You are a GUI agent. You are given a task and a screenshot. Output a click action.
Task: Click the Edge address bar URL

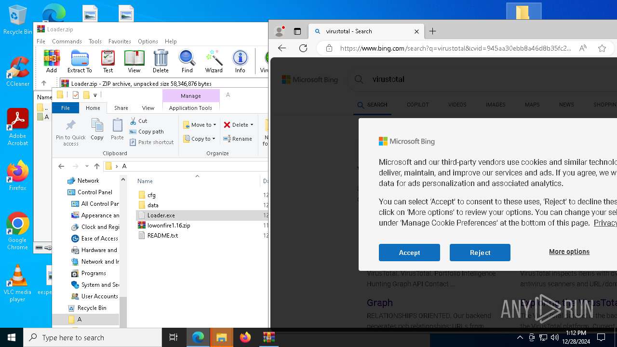[456, 48]
